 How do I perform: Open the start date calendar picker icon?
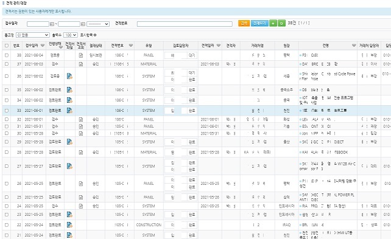tap(52, 24)
